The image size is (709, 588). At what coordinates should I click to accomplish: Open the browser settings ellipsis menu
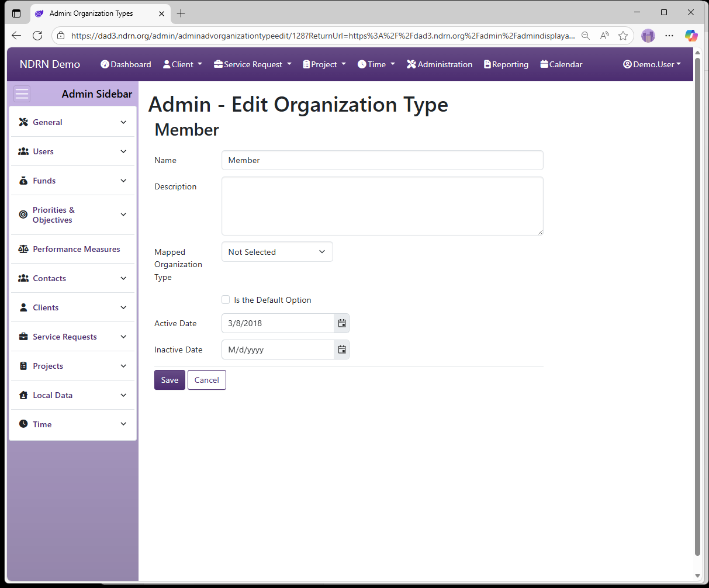pos(669,36)
